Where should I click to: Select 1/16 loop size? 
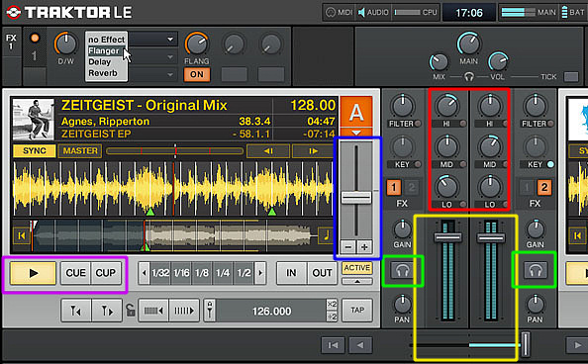[x=181, y=273]
